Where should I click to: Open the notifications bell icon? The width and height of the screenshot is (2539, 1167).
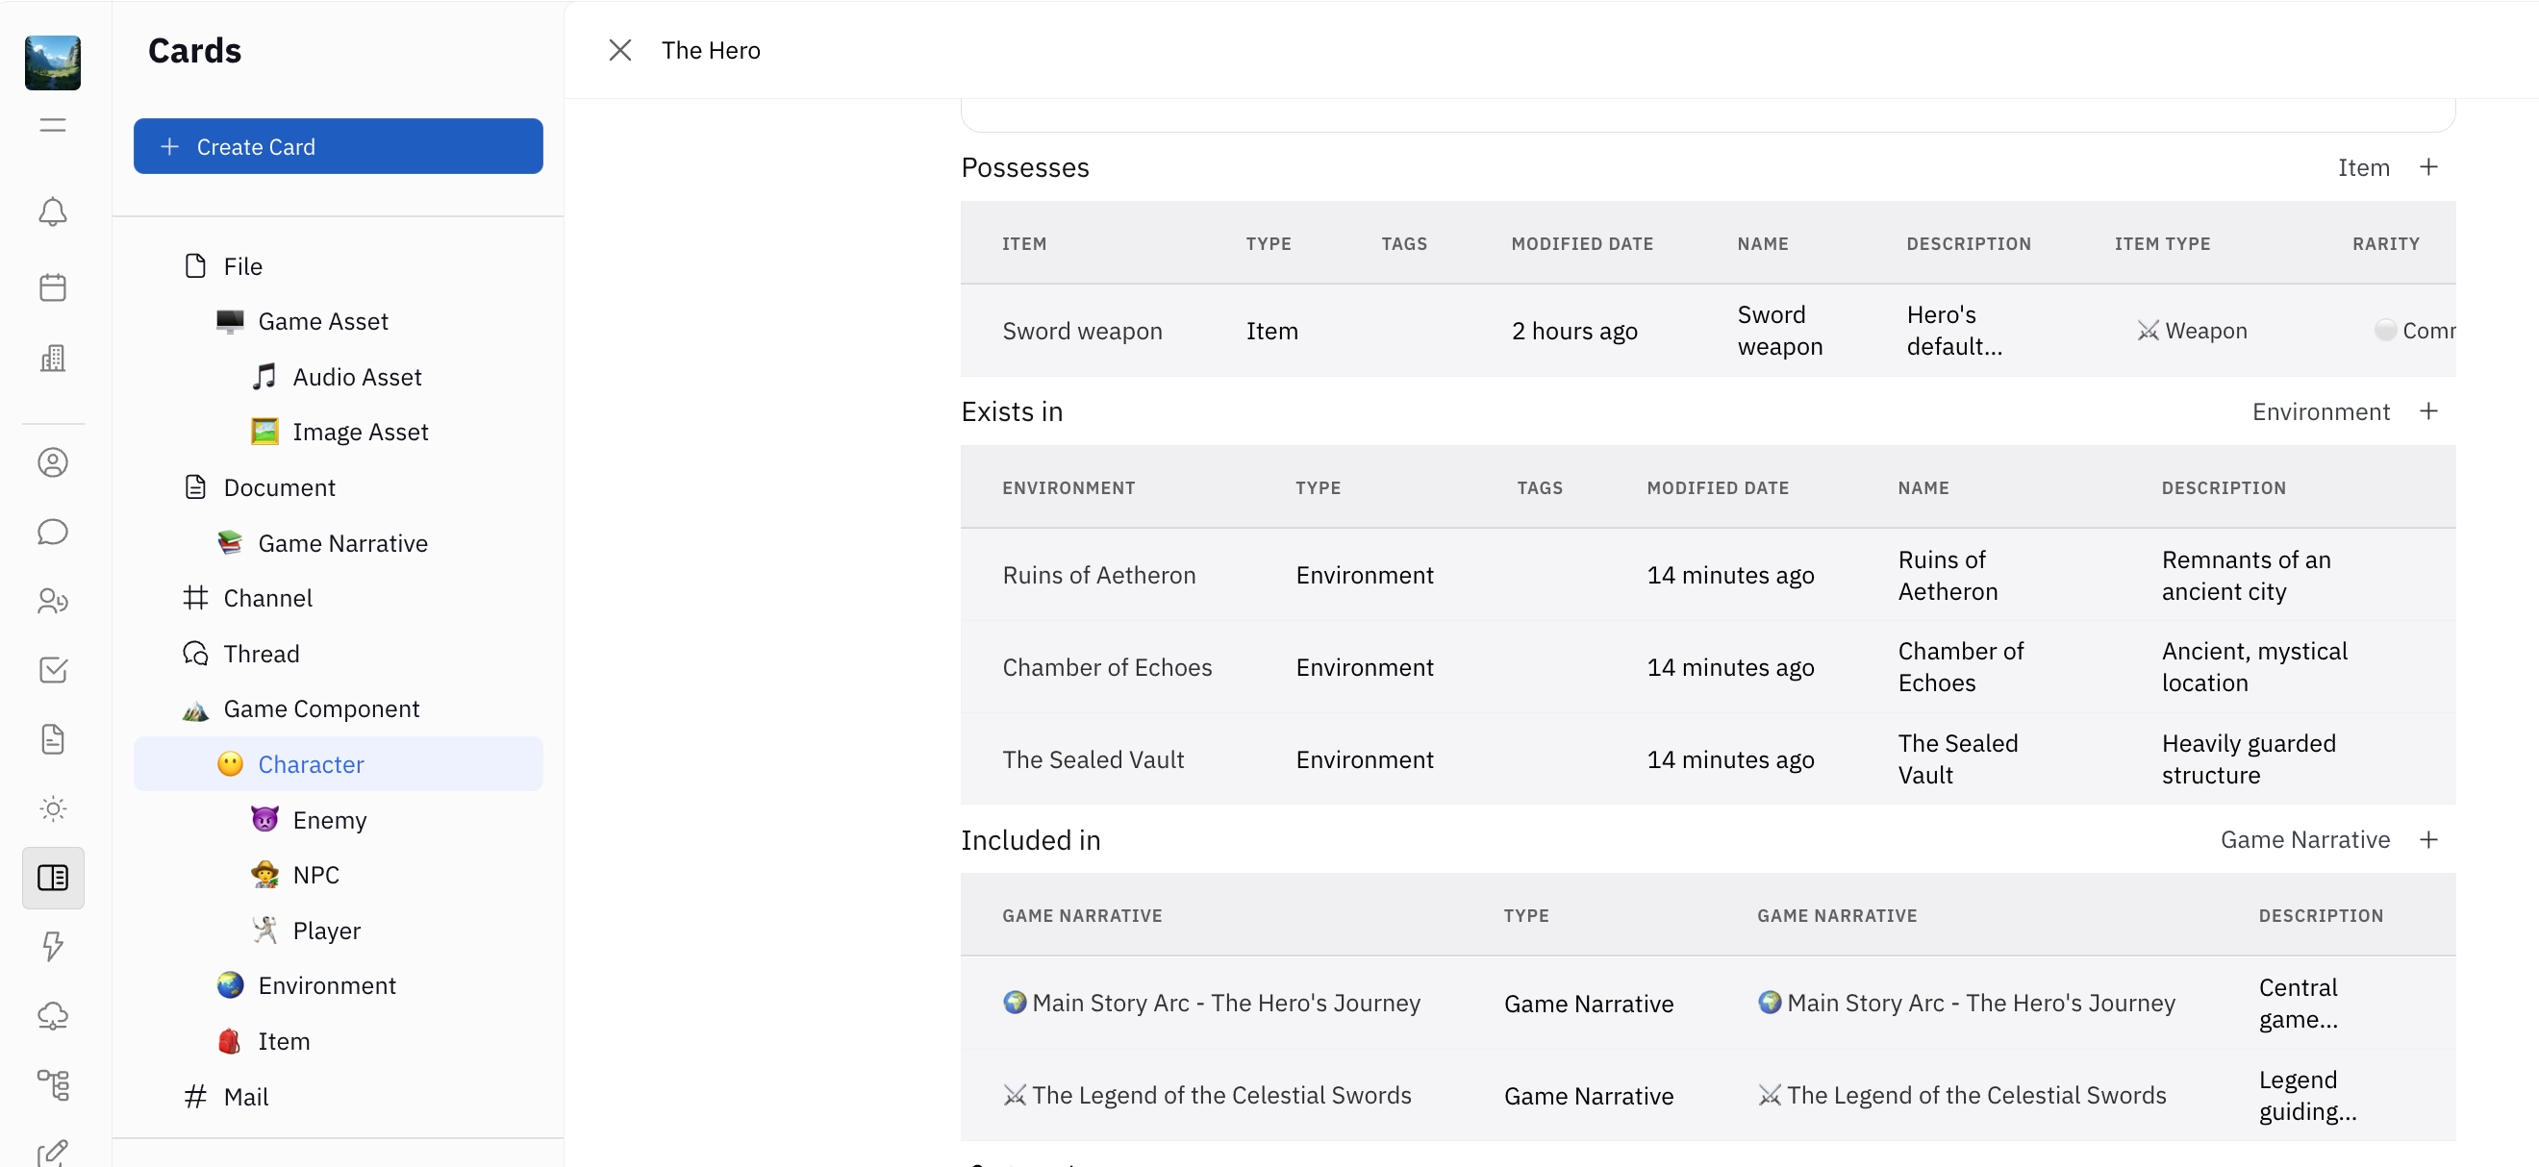click(x=53, y=211)
